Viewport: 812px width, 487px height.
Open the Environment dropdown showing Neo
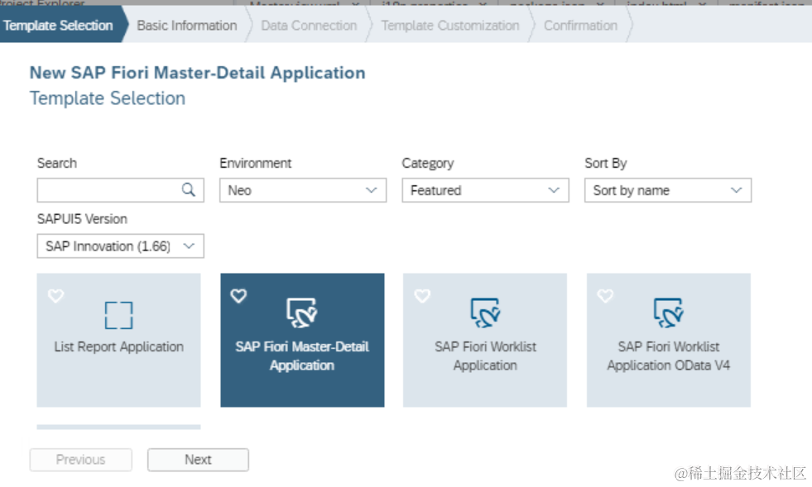pos(303,190)
